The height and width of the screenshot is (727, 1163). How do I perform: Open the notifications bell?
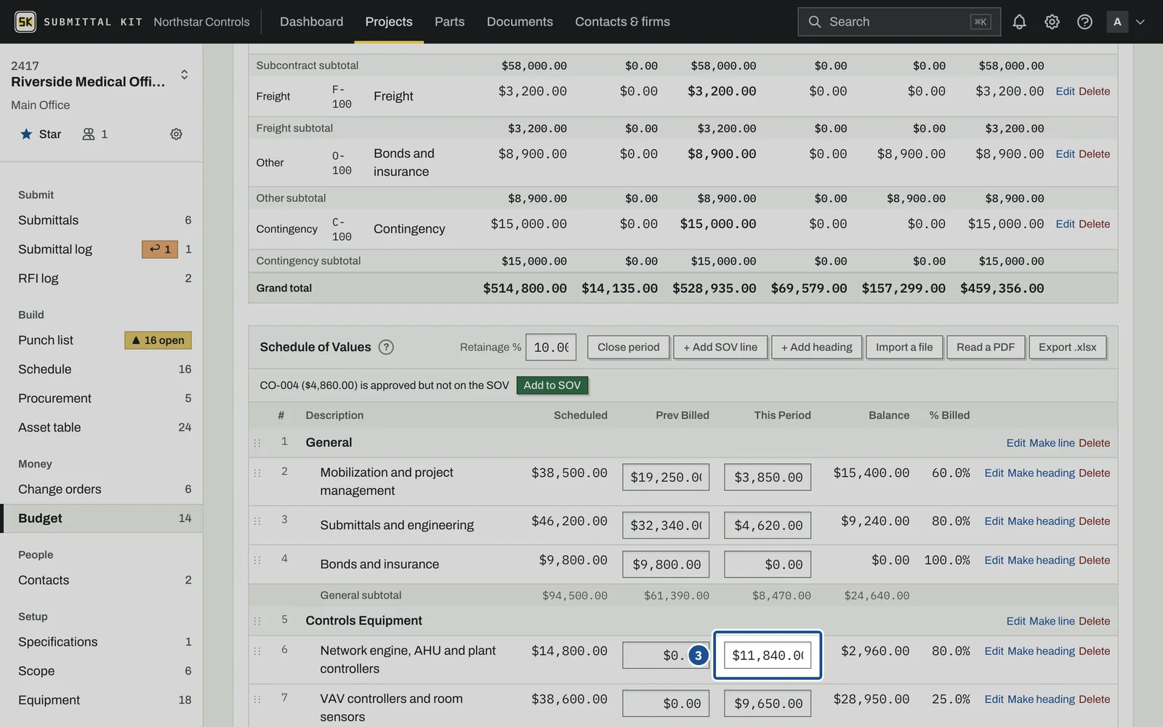1019,22
